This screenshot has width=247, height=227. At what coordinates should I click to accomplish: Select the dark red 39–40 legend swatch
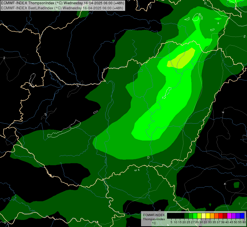225,216
